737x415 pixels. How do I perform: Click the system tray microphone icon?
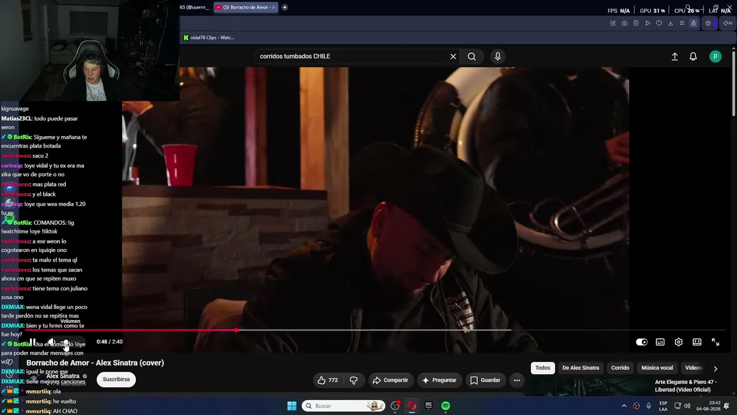pos(649,406)
